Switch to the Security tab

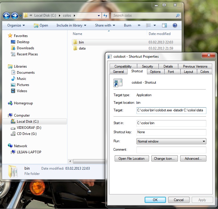147,66
